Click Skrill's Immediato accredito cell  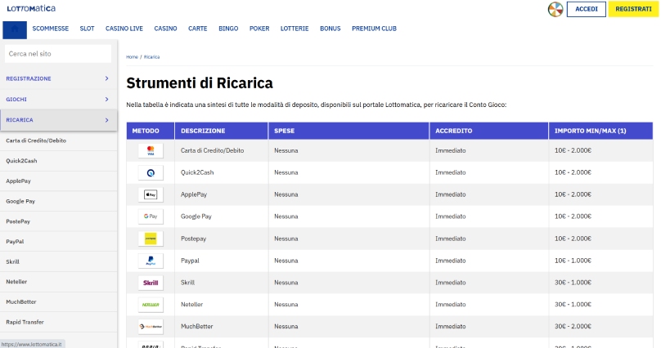[x=489, y=283]
